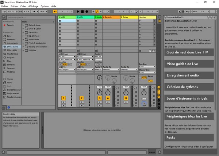The width and height of the screenshot is (219, 156).
Task: Open the Aide menu
Action: [x=54, y=6]
